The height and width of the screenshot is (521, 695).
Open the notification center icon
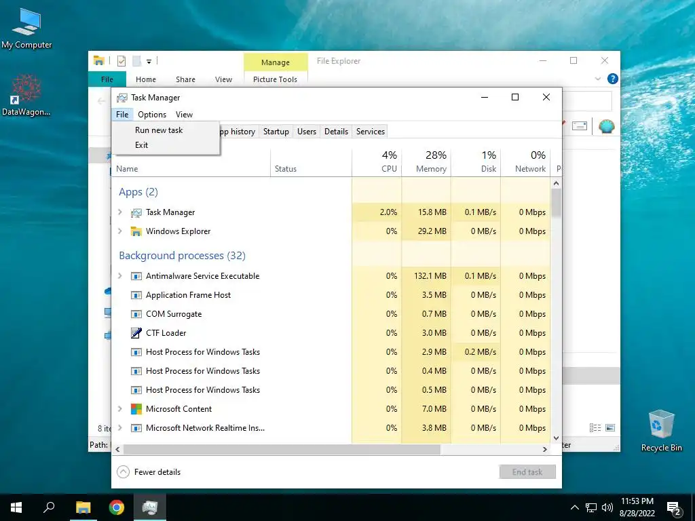click(674, 508)
